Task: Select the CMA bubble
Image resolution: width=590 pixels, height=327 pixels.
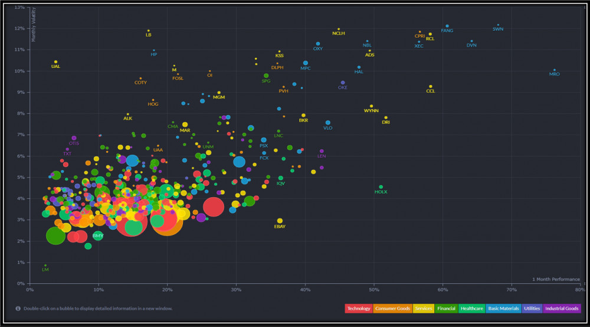Action: (173, 122)
